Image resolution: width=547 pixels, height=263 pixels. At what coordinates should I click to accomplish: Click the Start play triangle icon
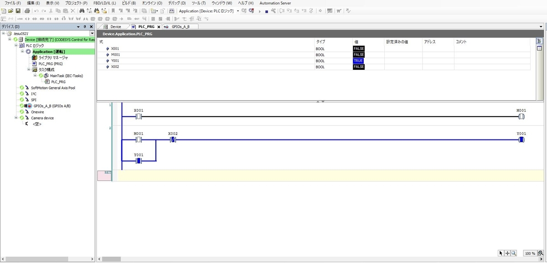click(x=260, y=11)
